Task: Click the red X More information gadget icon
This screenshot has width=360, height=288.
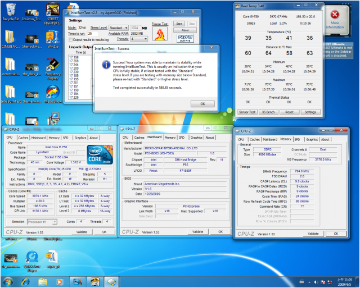Action: (335, 15)
